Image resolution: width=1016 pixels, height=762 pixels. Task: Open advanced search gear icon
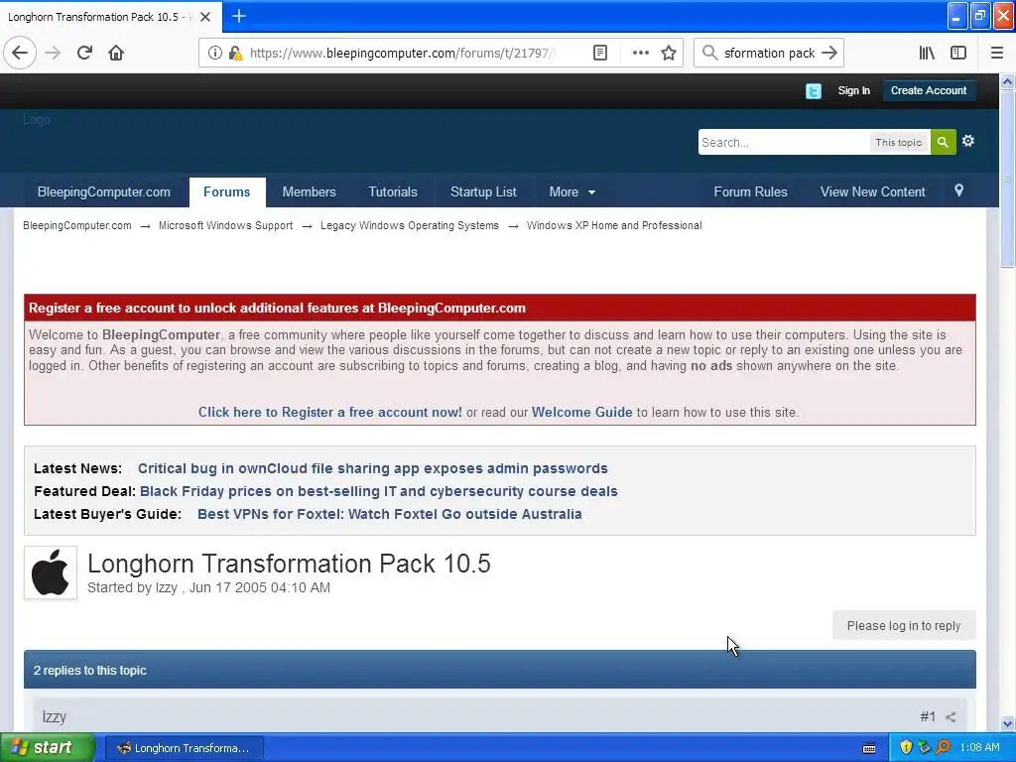click(x=968, y=141)
